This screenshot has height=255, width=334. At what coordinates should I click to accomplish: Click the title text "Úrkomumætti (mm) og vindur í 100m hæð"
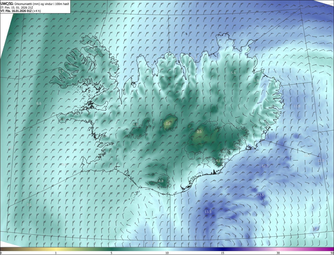coord(42,4)
